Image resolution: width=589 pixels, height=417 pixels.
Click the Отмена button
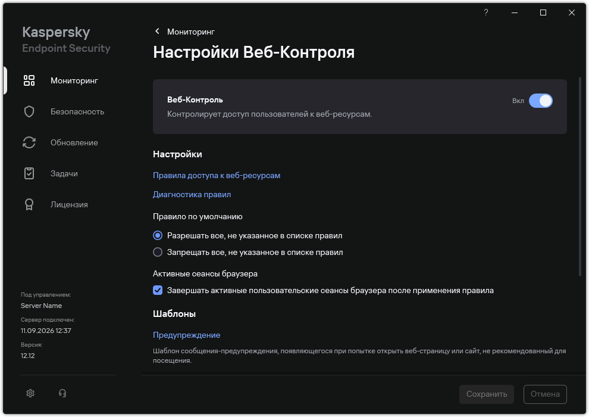click(x=545, y=394)
